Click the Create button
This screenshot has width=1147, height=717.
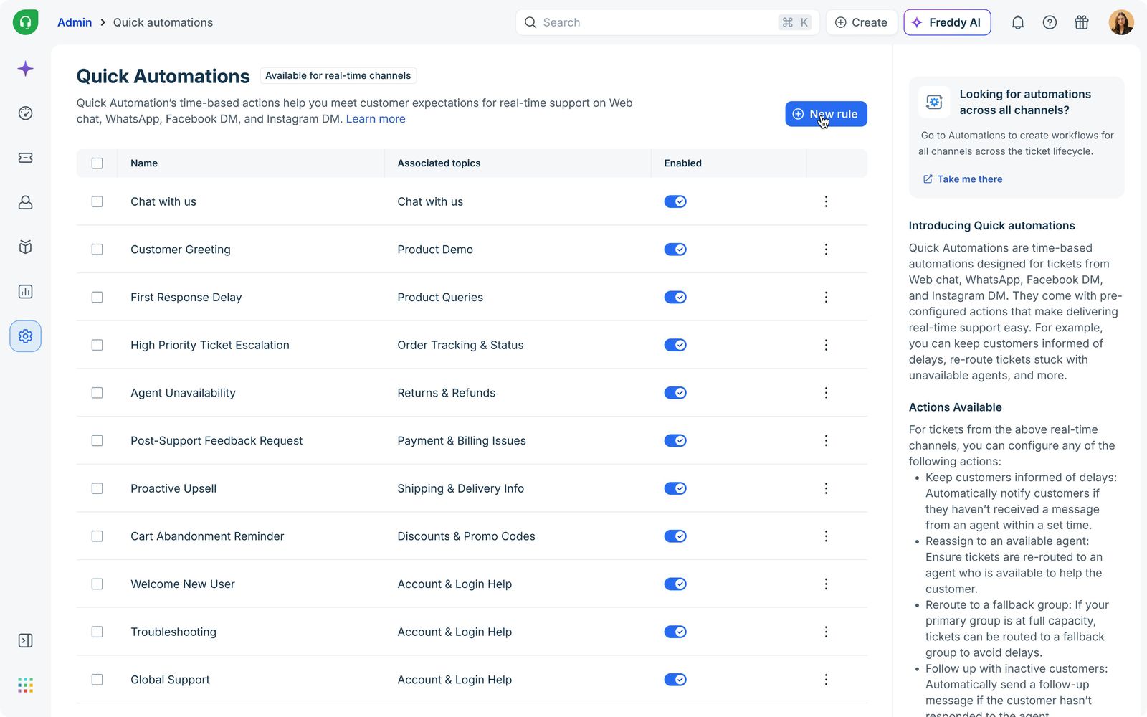pyautogui.click(x=861, y=22)
